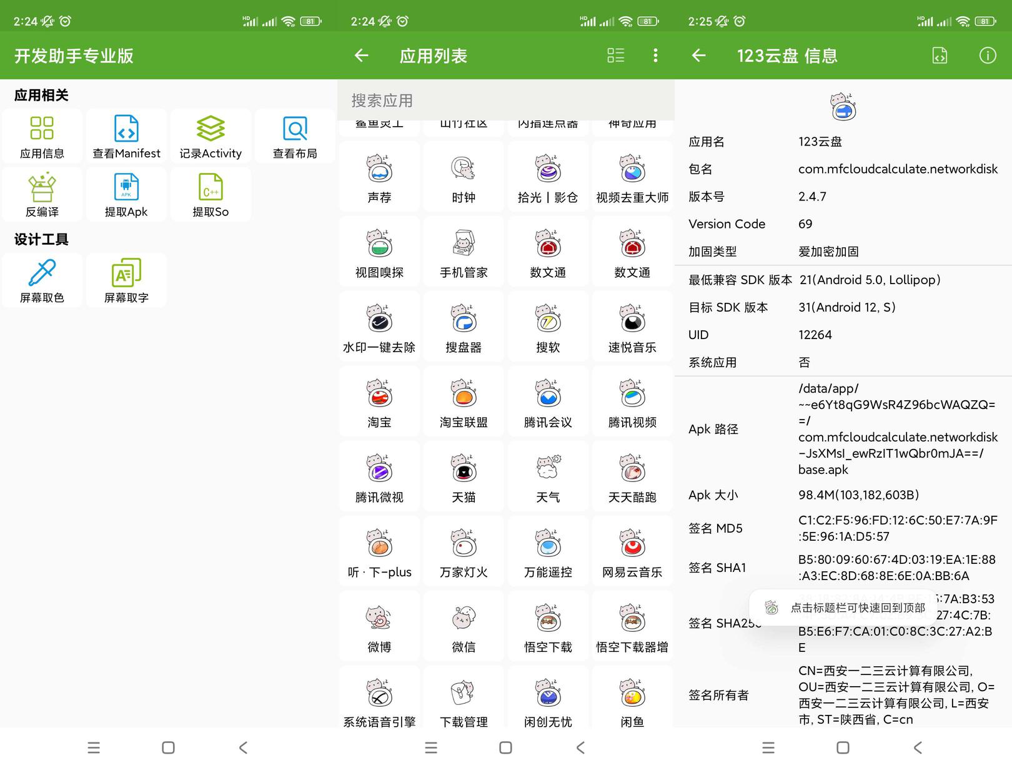Tap the Apk size 98.4M(103,182,603B)
1012x768 pixels.
[859, 495]
